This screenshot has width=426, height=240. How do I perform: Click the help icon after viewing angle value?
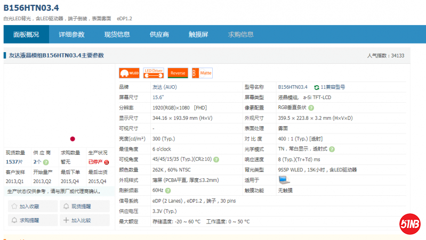(x=216, y=159)
